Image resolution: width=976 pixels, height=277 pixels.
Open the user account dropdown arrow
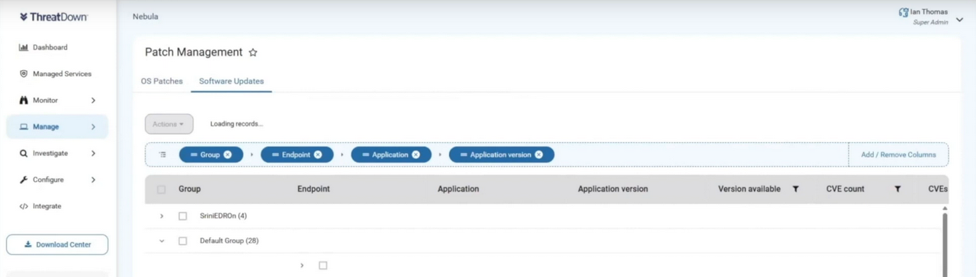pyautogui.click(x=959, y=20)
